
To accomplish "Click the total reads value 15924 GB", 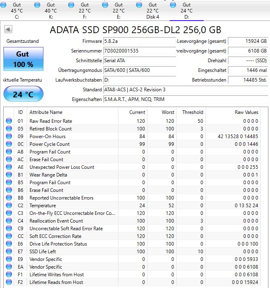I will click(248, 41).
